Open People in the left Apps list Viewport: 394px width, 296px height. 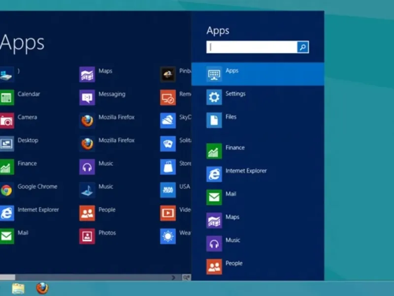97,213
